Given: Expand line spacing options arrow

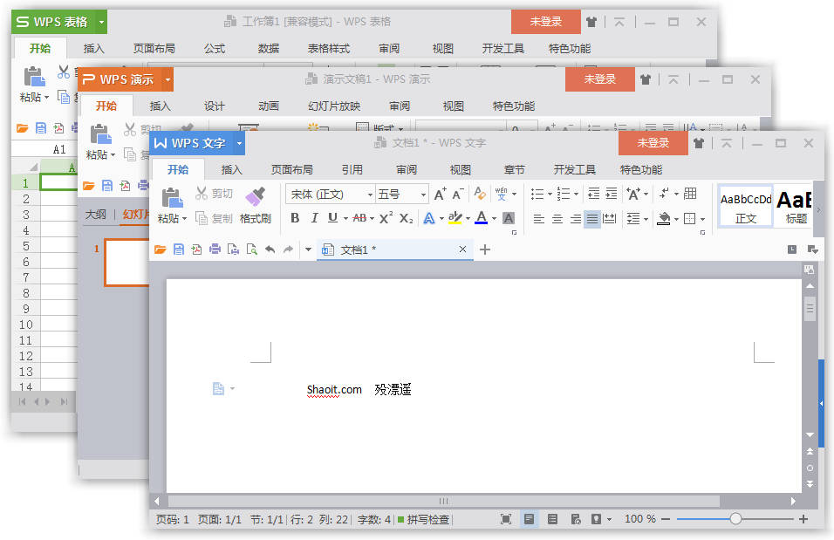Looking at the screenshot, I should tap(646, 219).
